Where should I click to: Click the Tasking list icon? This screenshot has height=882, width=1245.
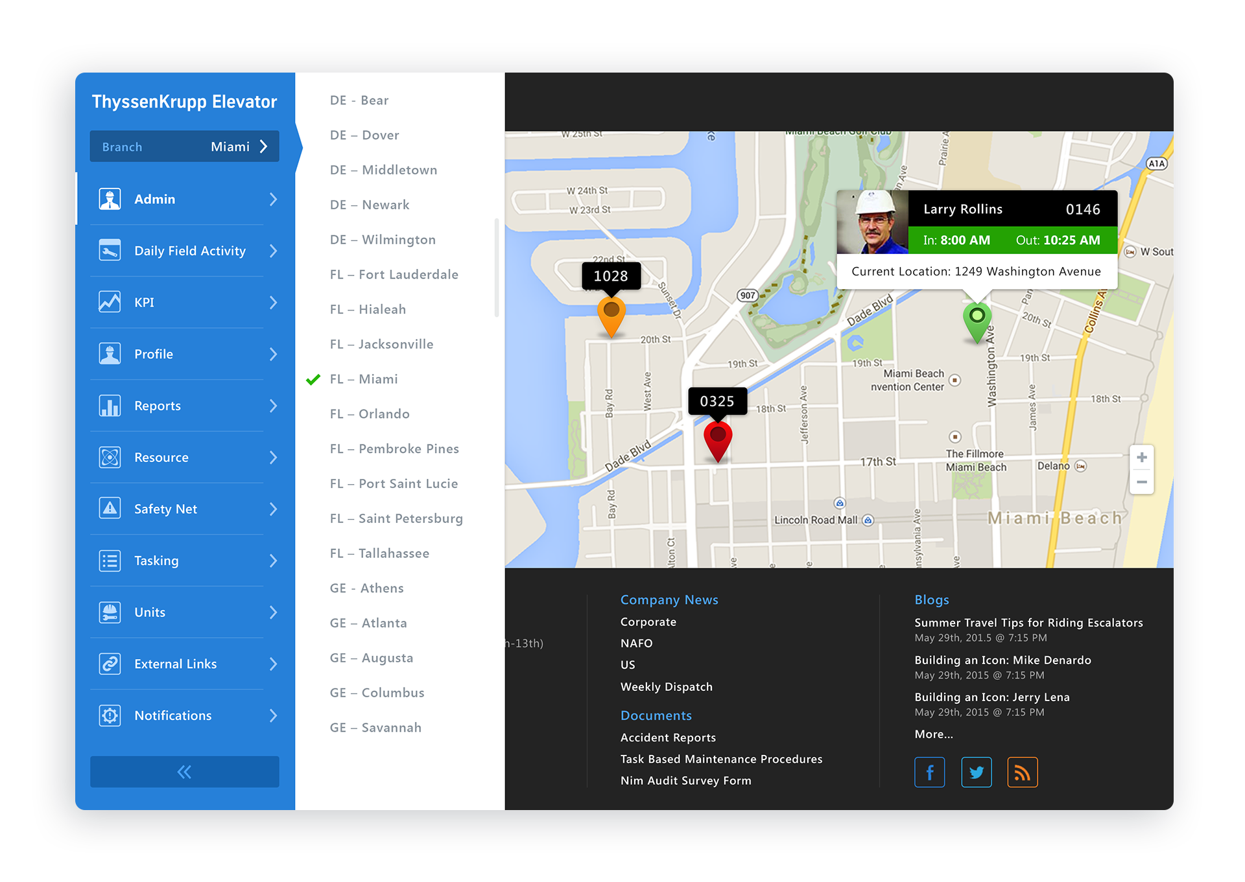click(110, 561)
